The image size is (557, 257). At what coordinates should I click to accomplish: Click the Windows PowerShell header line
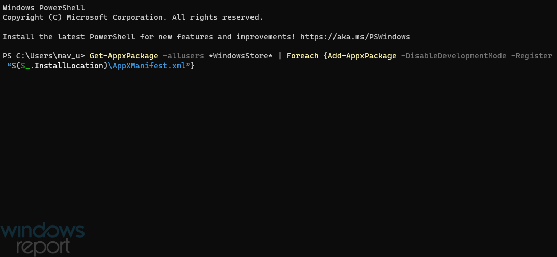(x=44, y=8)
